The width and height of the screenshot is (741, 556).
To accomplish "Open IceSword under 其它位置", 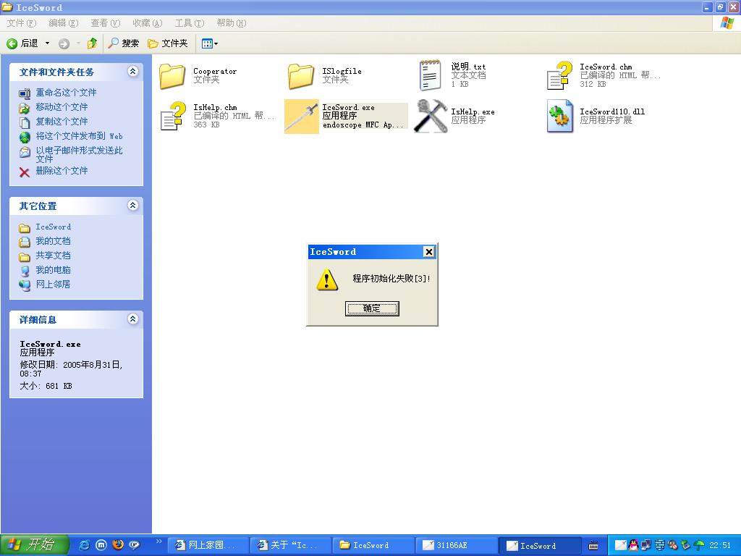I will click(54, 227).
